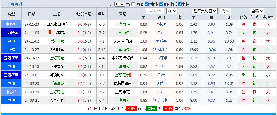
Task: Click the *半球 handicap cell
Action: (x=162, y=24)
